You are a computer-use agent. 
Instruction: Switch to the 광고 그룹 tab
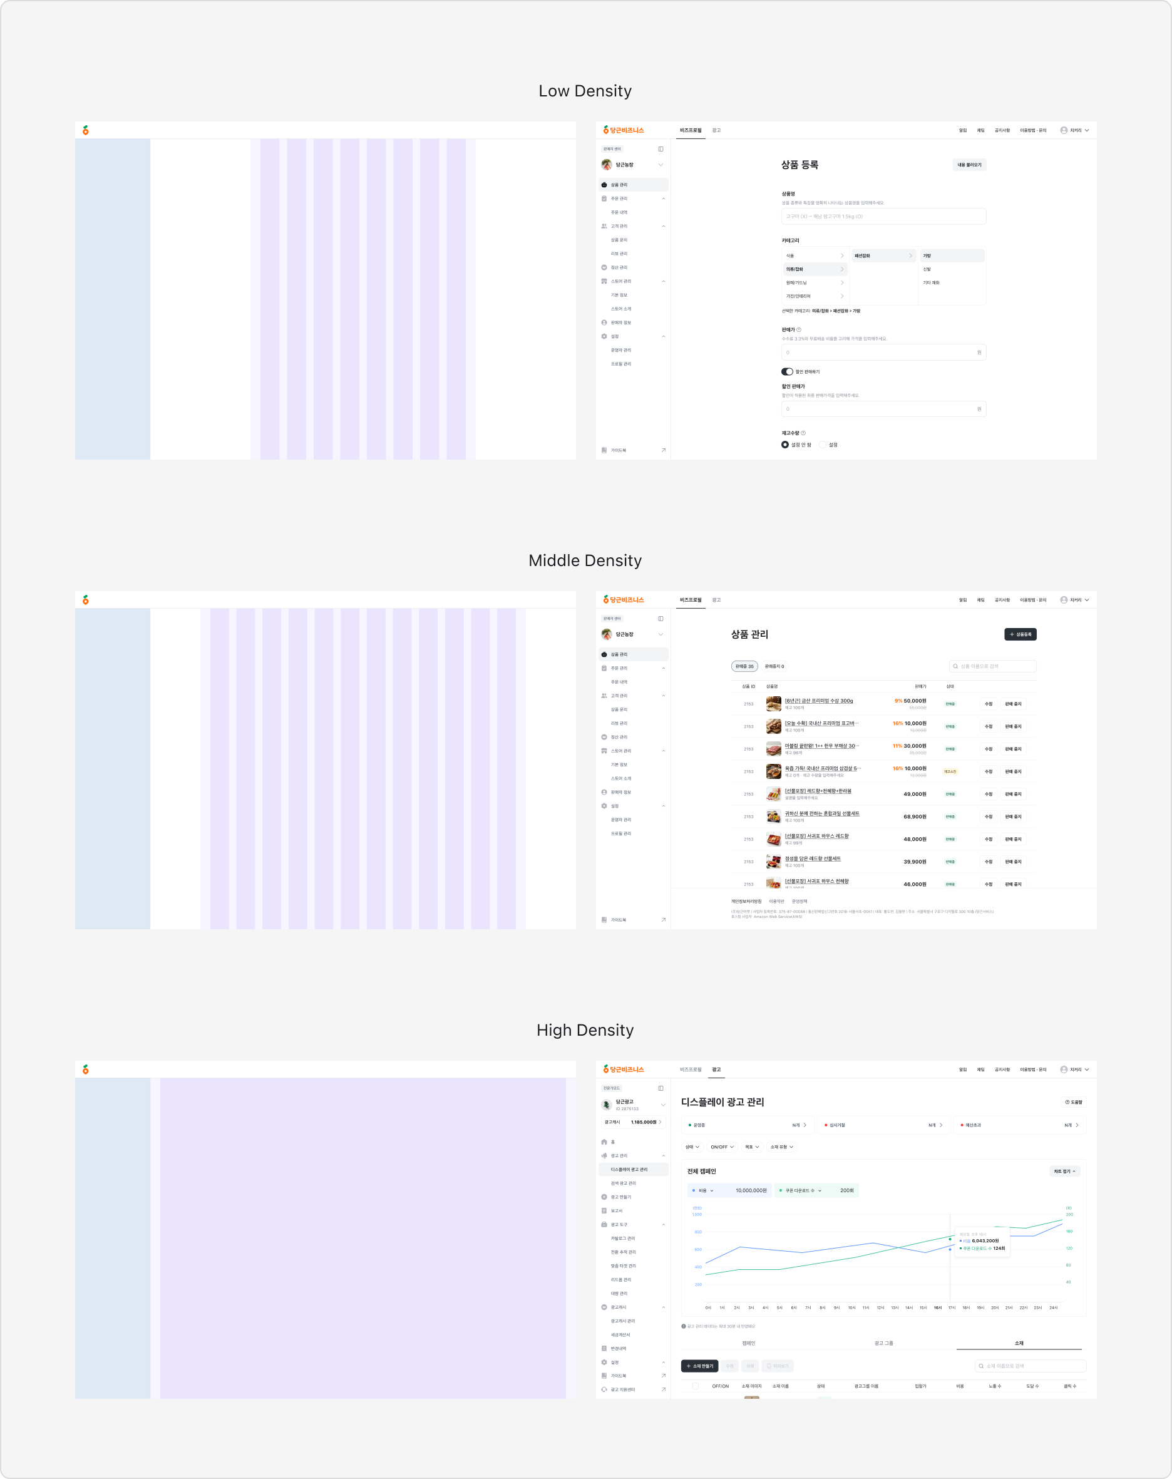click(x=884, y=1343)
